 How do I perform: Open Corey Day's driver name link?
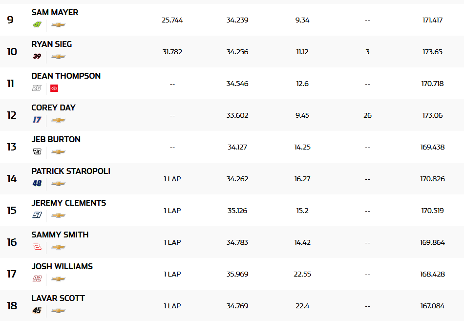53,107
